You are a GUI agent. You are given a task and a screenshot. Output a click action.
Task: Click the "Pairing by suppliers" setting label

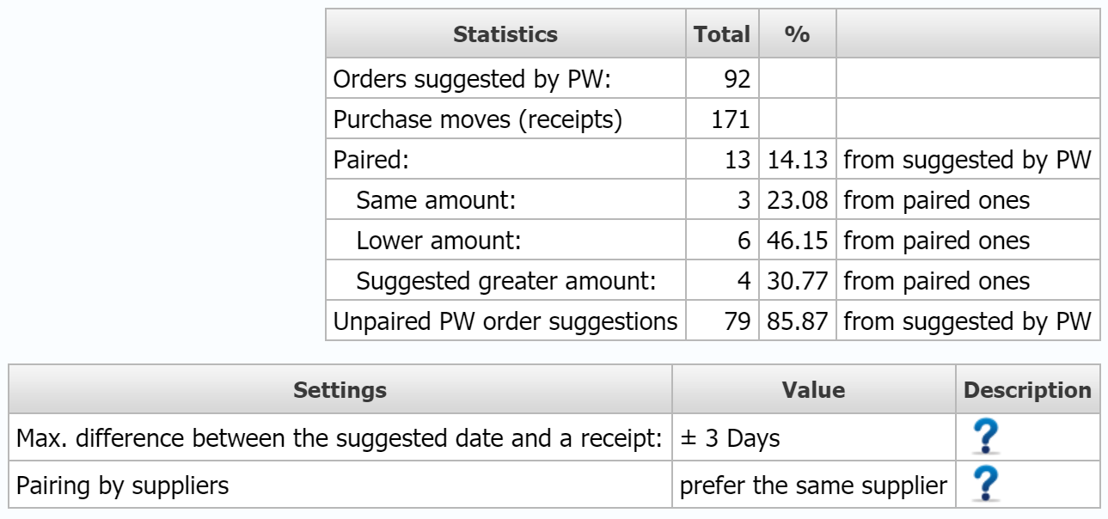(x=123, y=485)
